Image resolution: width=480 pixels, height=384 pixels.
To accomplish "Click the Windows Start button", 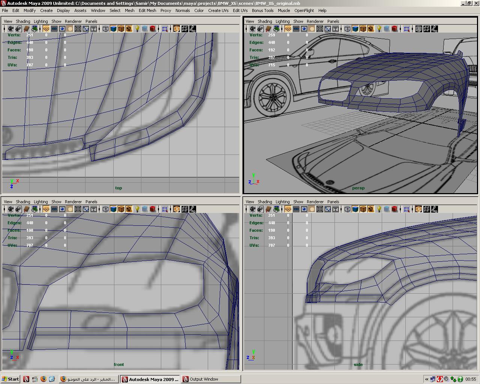I will pos(10,379).
